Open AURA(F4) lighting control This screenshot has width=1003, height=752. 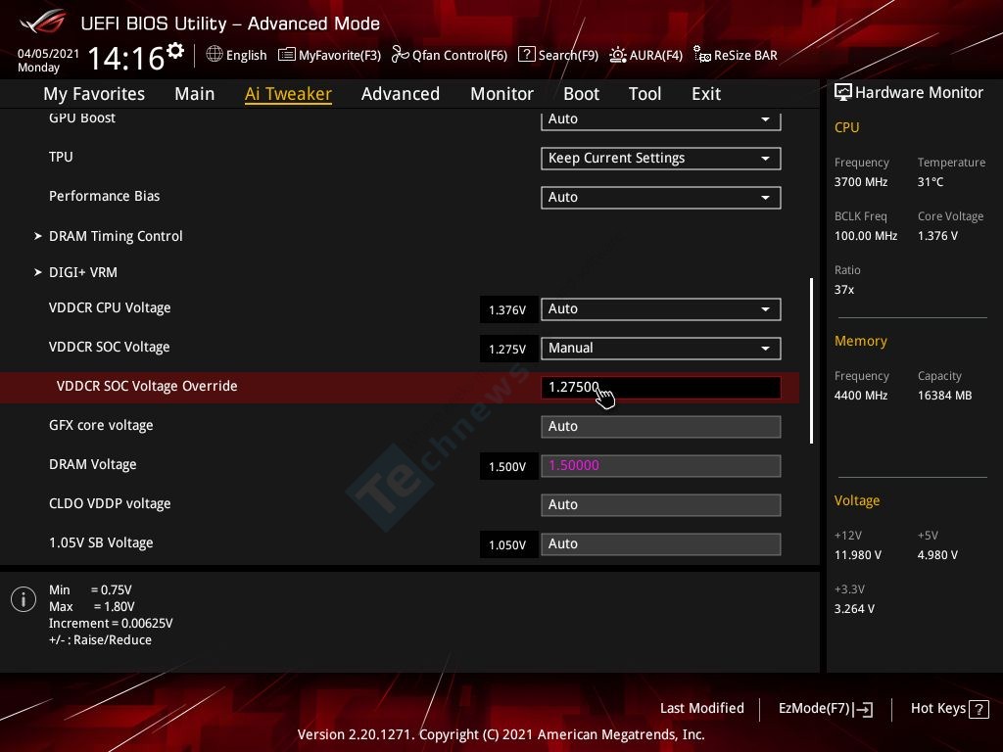click(x=646, y=55)
